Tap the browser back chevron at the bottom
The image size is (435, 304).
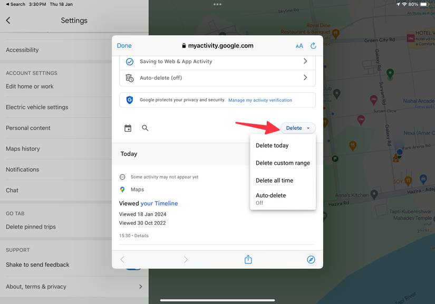click(122, 259)
